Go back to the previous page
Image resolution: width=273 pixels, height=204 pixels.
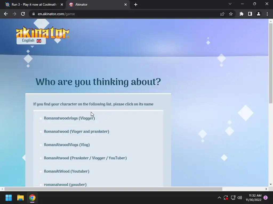pyautogui.click(x=6, y=14)
